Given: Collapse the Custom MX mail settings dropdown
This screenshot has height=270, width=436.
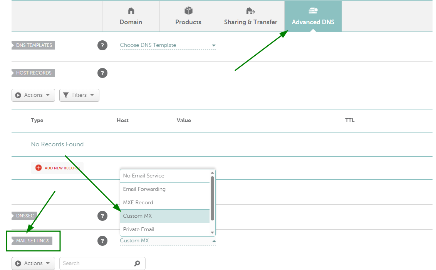Looking at the screenshot, I should click(168, 240).
